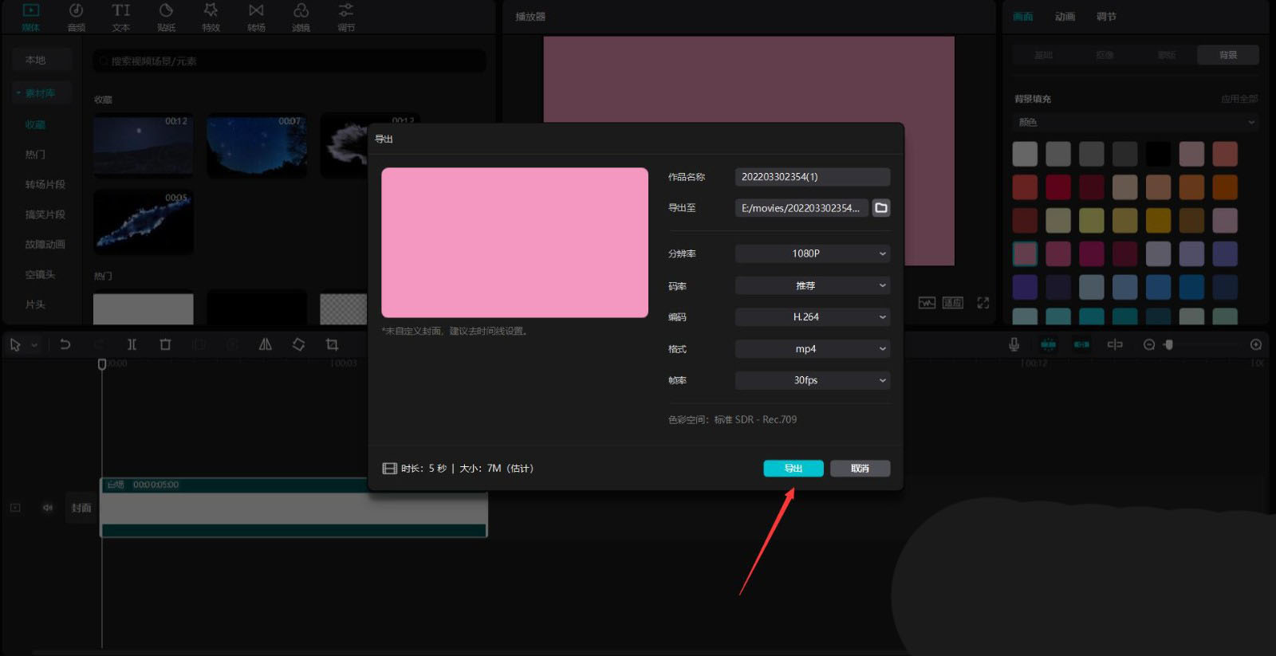Click the folder icon to browse export location
Viewport: 1276px width, 656px height.
coord(880,208)
